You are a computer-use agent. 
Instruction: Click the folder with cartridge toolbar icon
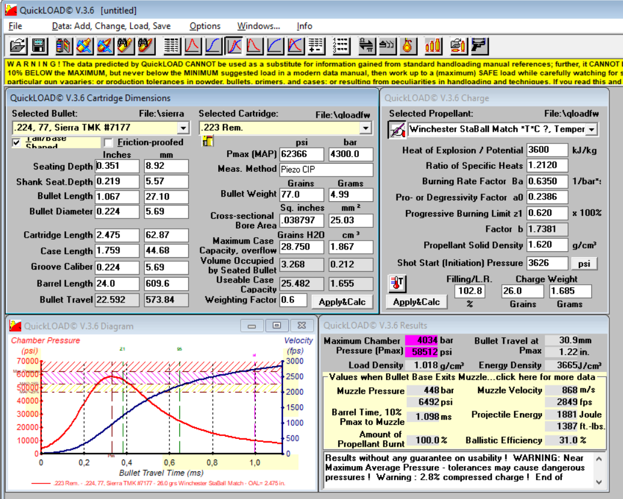[458, 46]
